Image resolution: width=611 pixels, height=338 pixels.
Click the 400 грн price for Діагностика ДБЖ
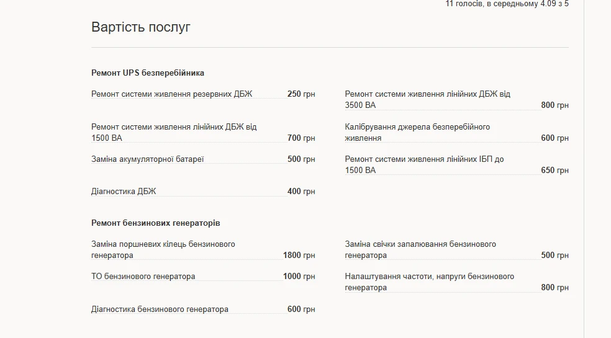(x=301, y=192)
